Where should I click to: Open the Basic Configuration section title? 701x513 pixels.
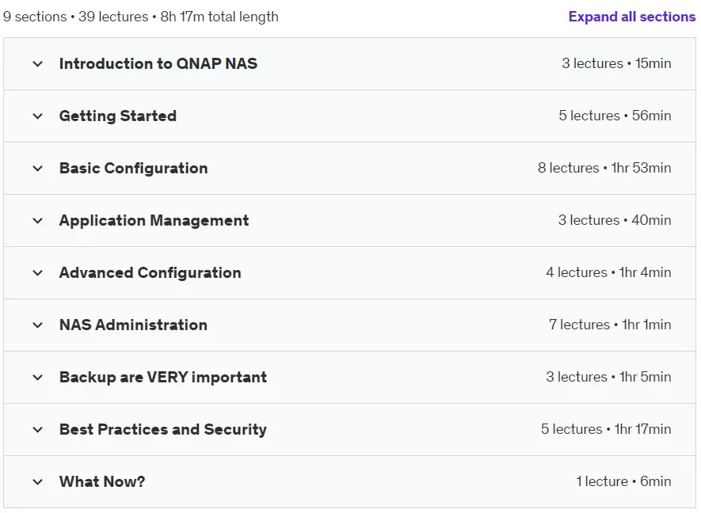134,168
